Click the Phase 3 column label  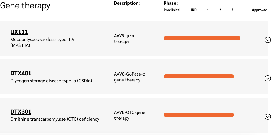(x=232, y=10)
